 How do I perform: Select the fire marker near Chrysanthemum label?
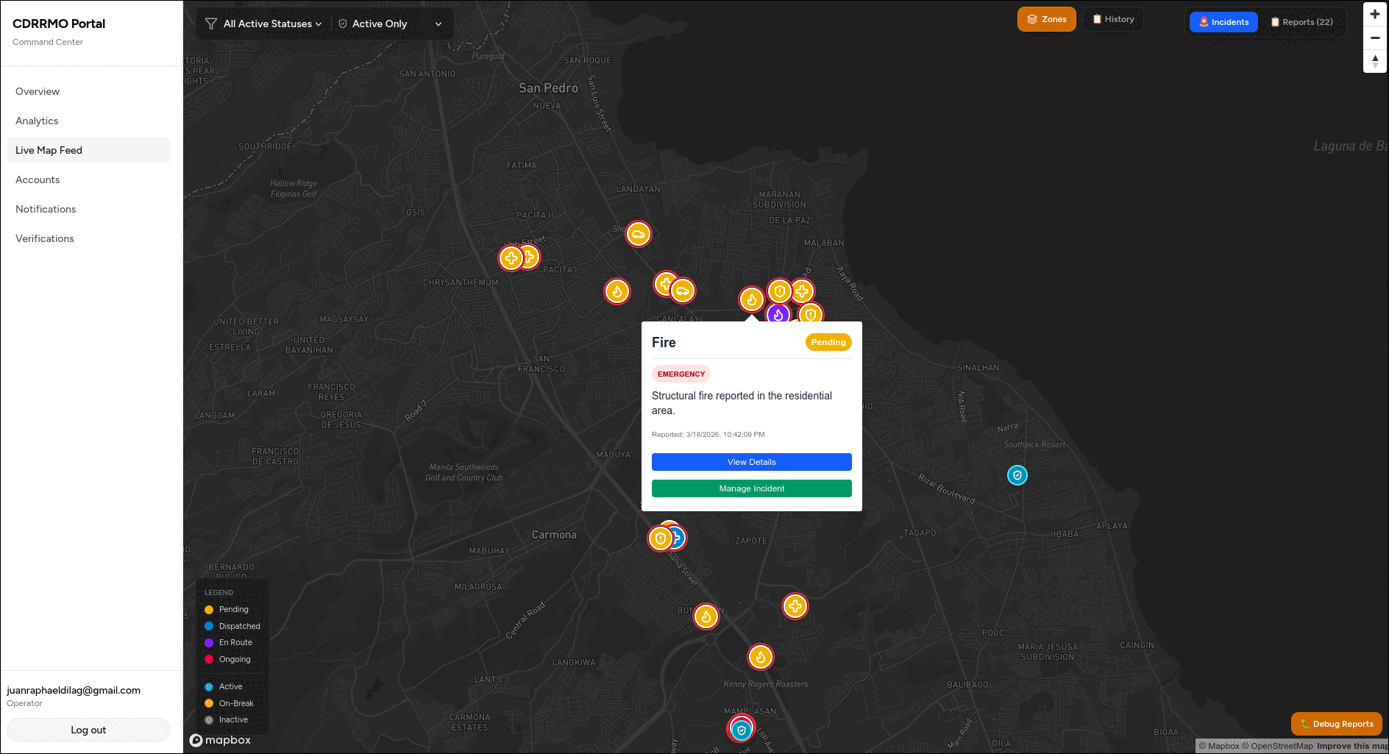tap(617, 291)
